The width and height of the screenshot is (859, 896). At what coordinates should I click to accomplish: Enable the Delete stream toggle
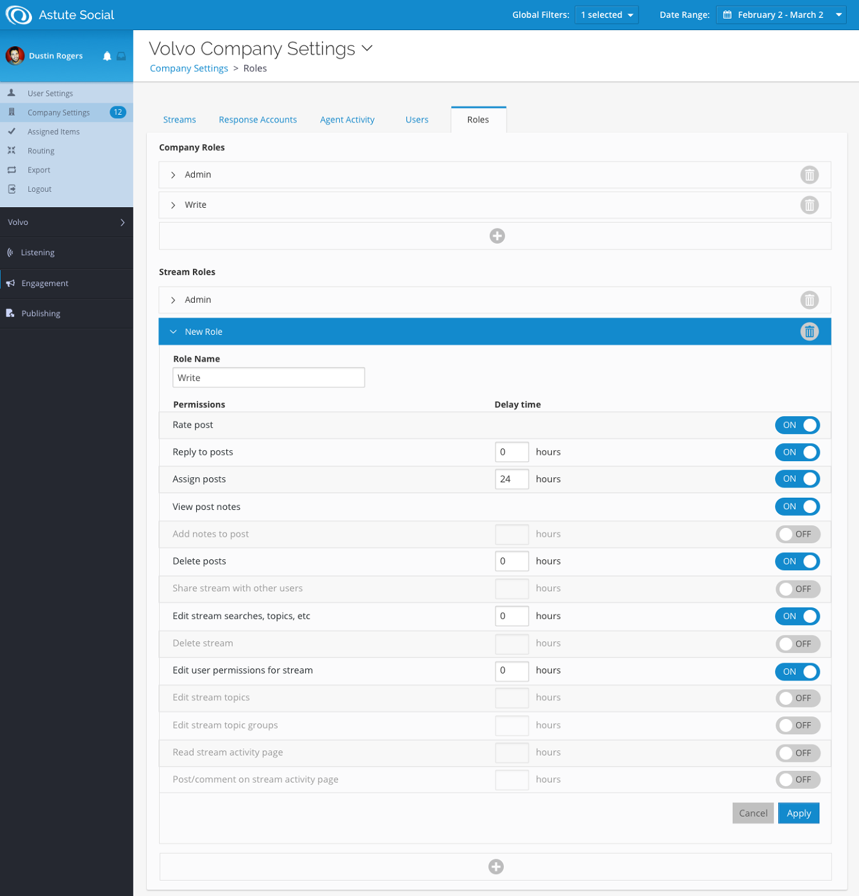[x=797, y=644]
